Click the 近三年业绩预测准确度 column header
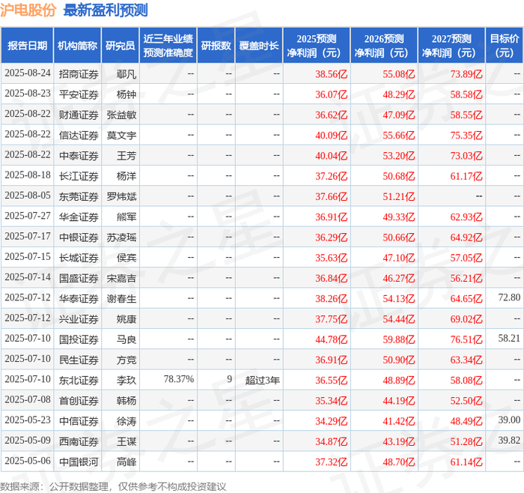Image resolution: width=524 pixels, height=493 pixels. tap(168, 46)
